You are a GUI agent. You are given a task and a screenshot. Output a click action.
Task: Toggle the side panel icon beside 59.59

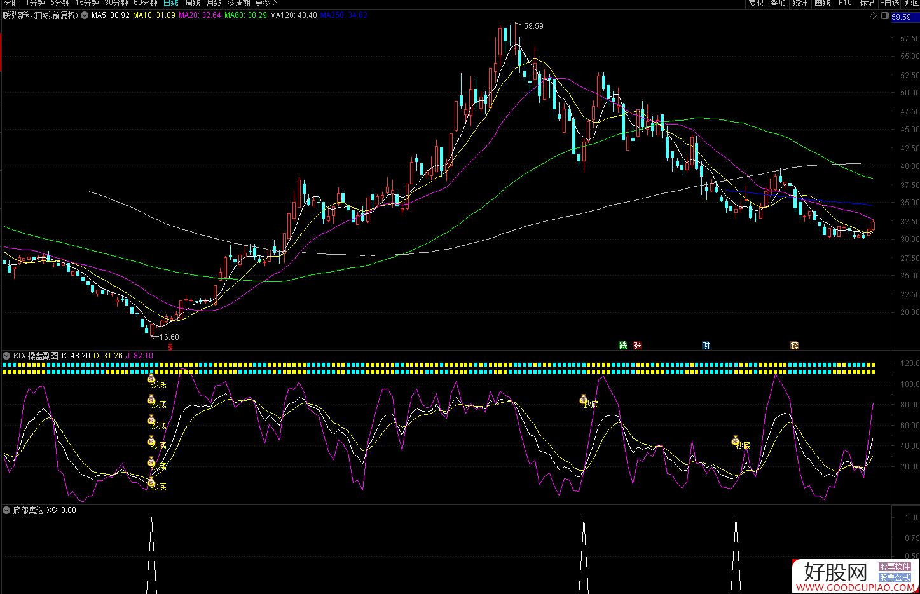tap(885, 17)
